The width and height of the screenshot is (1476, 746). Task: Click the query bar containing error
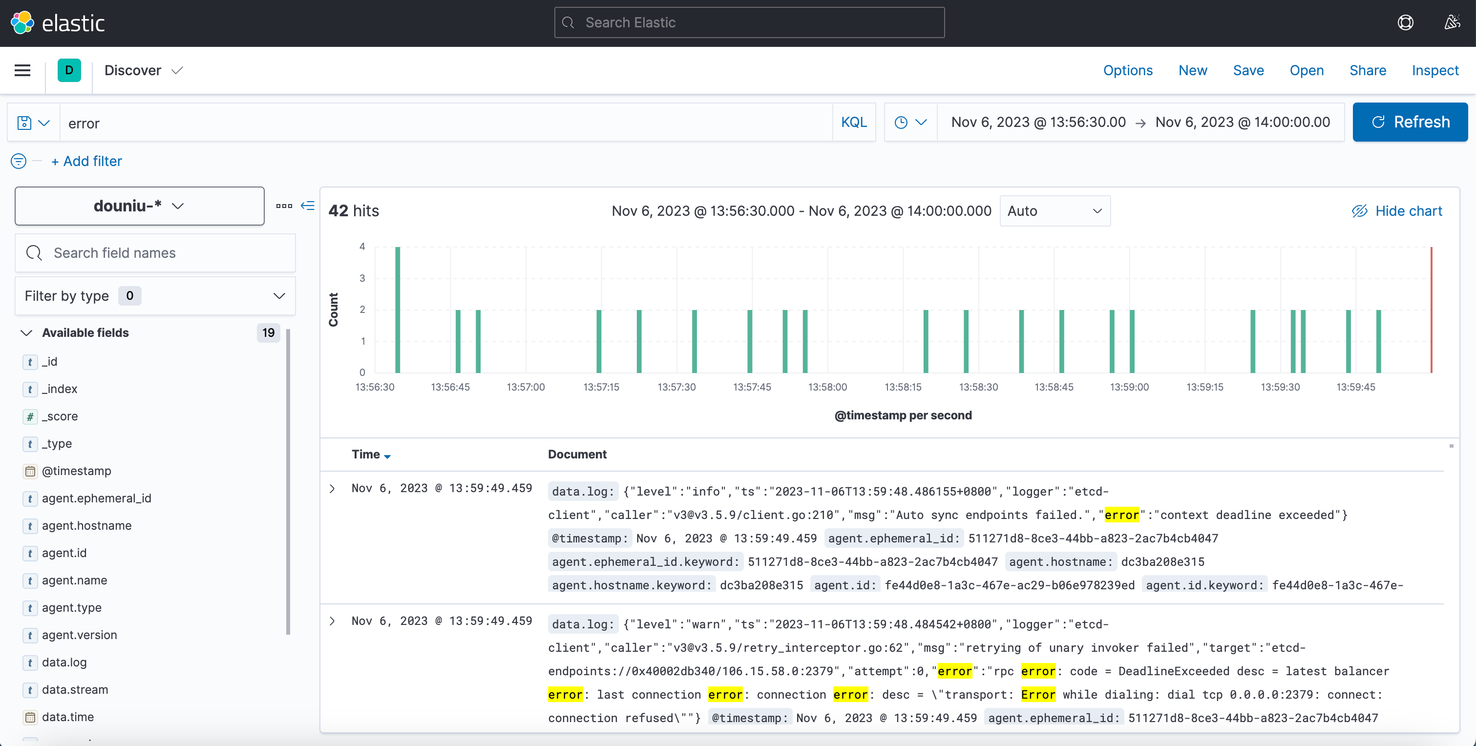446,123
